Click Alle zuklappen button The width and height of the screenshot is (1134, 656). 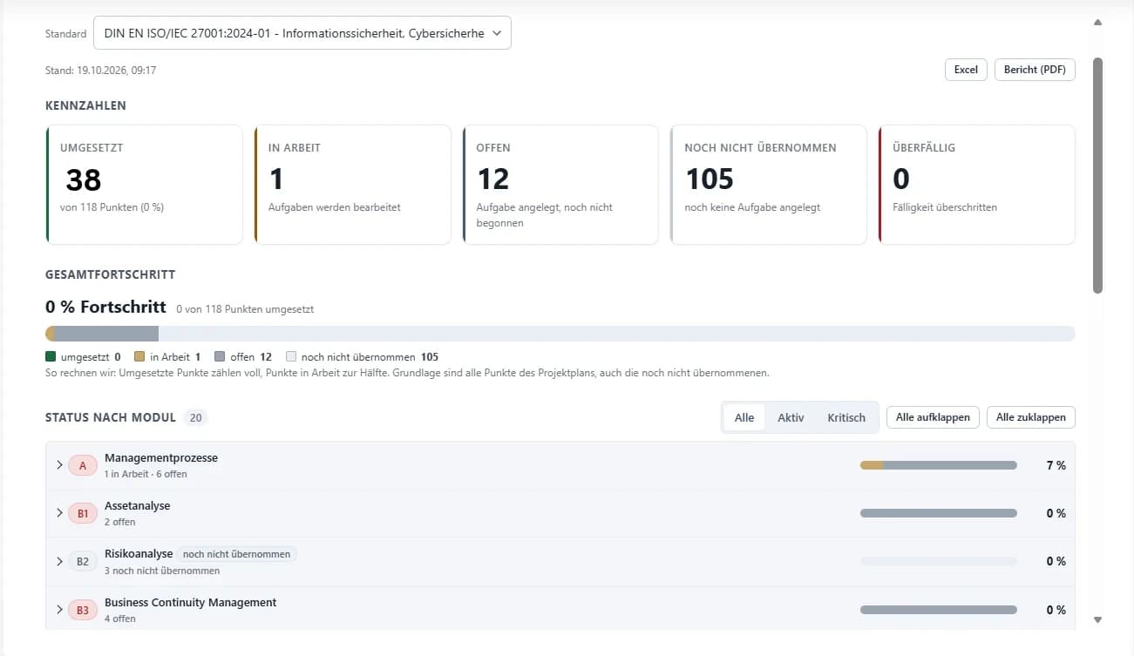click(1031, 417)
